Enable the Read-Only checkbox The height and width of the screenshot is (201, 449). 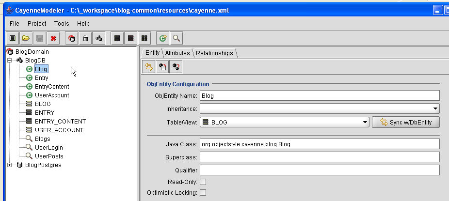point(203,182)
